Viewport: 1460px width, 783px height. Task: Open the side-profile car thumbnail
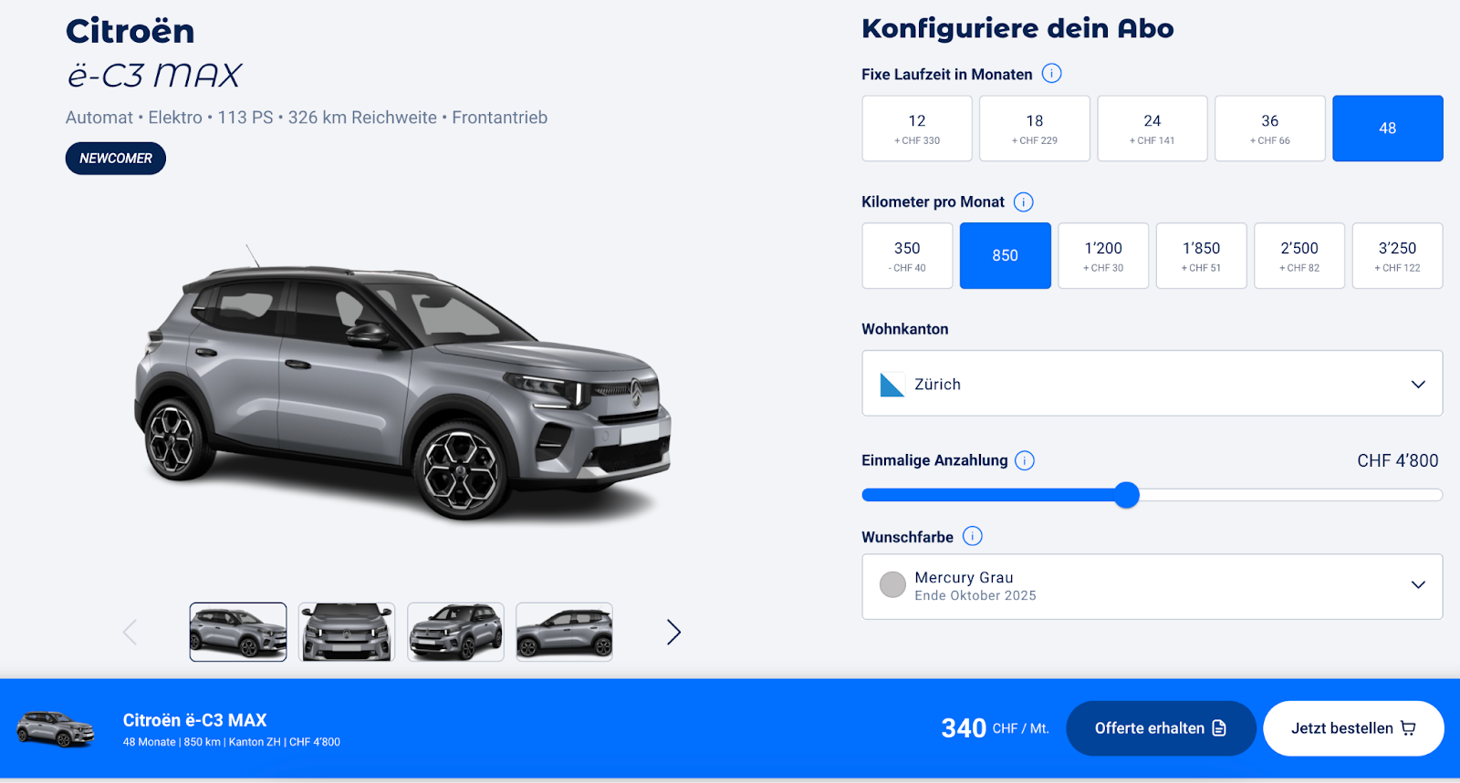coord(564,632)
